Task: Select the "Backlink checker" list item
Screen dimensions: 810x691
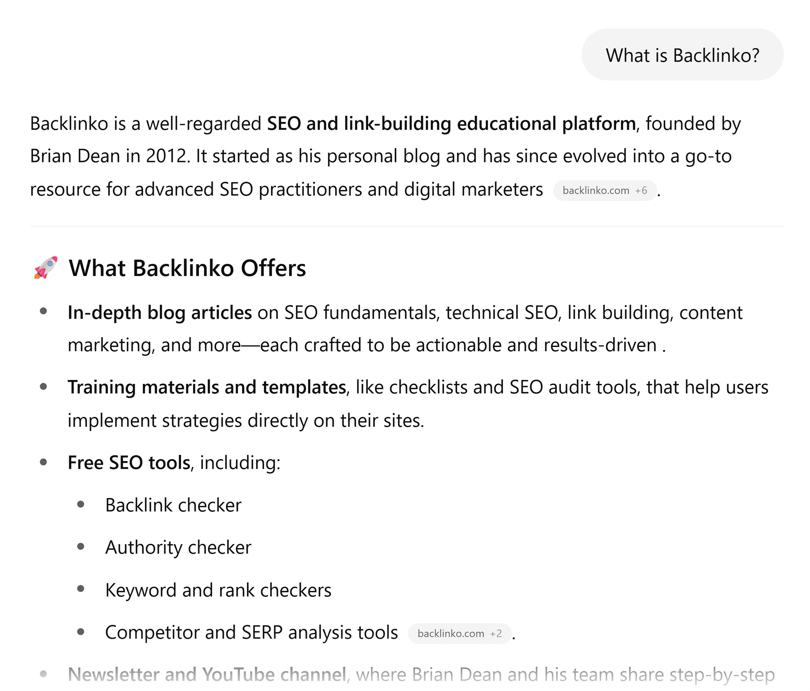Action: tap(173, 505)
